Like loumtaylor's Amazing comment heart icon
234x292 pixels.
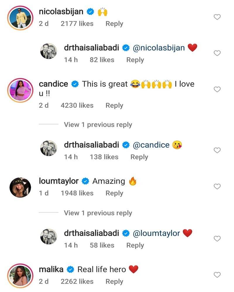[217, 186]
